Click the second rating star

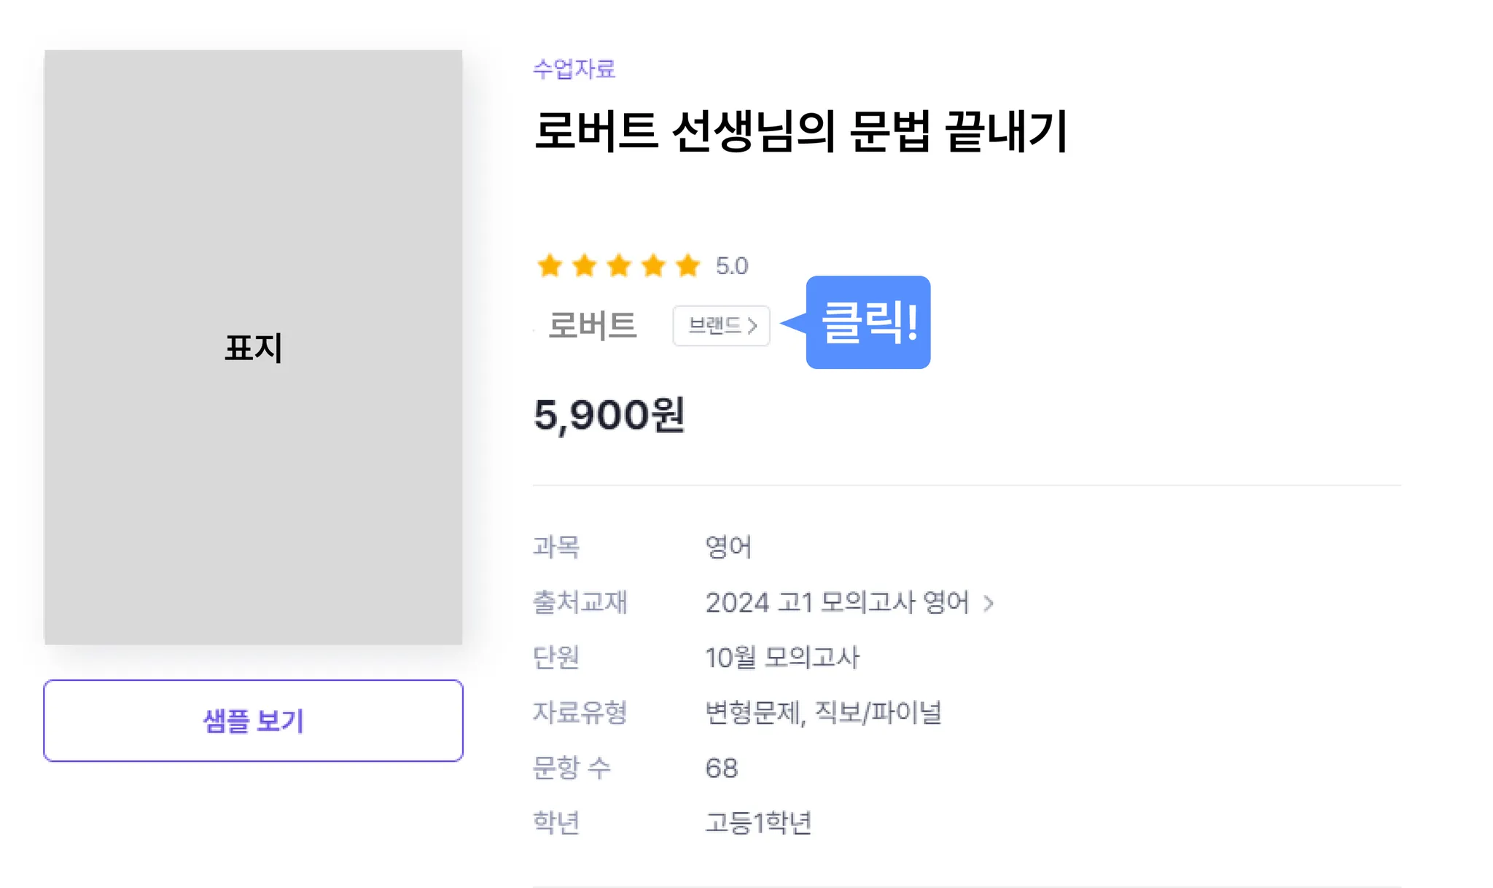tap(585, 266)
